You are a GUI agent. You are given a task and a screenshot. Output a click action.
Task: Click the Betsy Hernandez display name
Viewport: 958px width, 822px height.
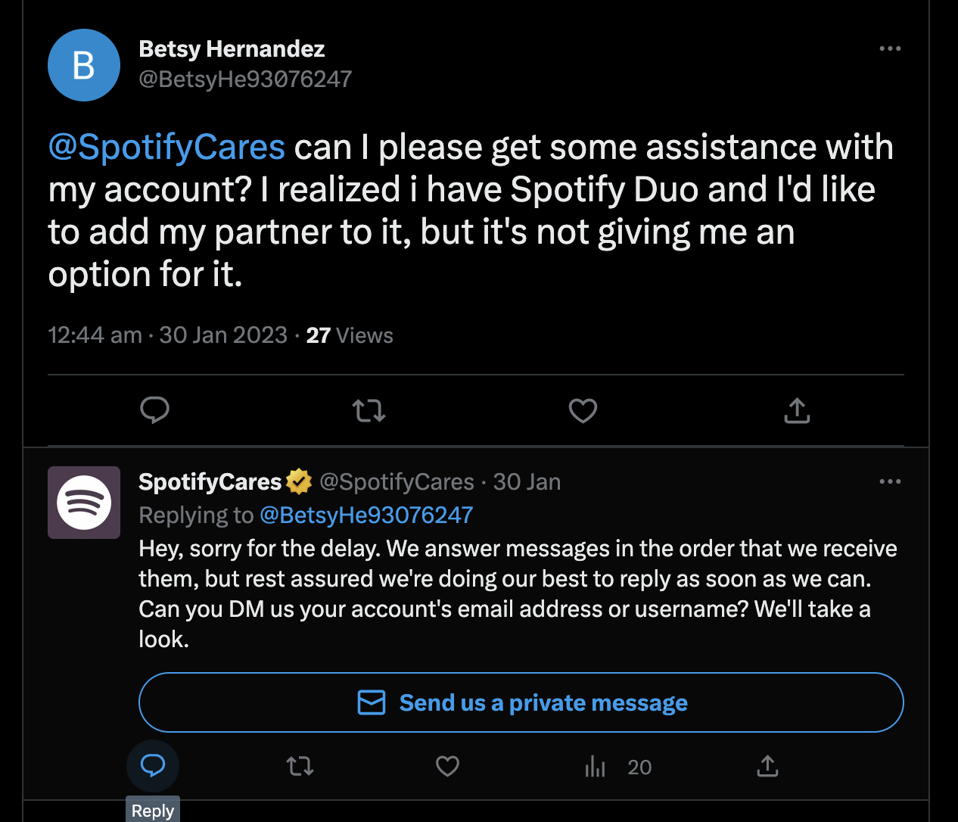[x=232, y=49]
